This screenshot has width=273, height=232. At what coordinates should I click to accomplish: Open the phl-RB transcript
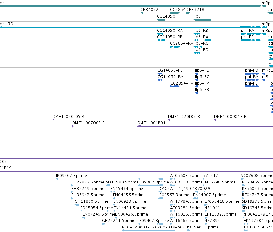pos(251,40)
